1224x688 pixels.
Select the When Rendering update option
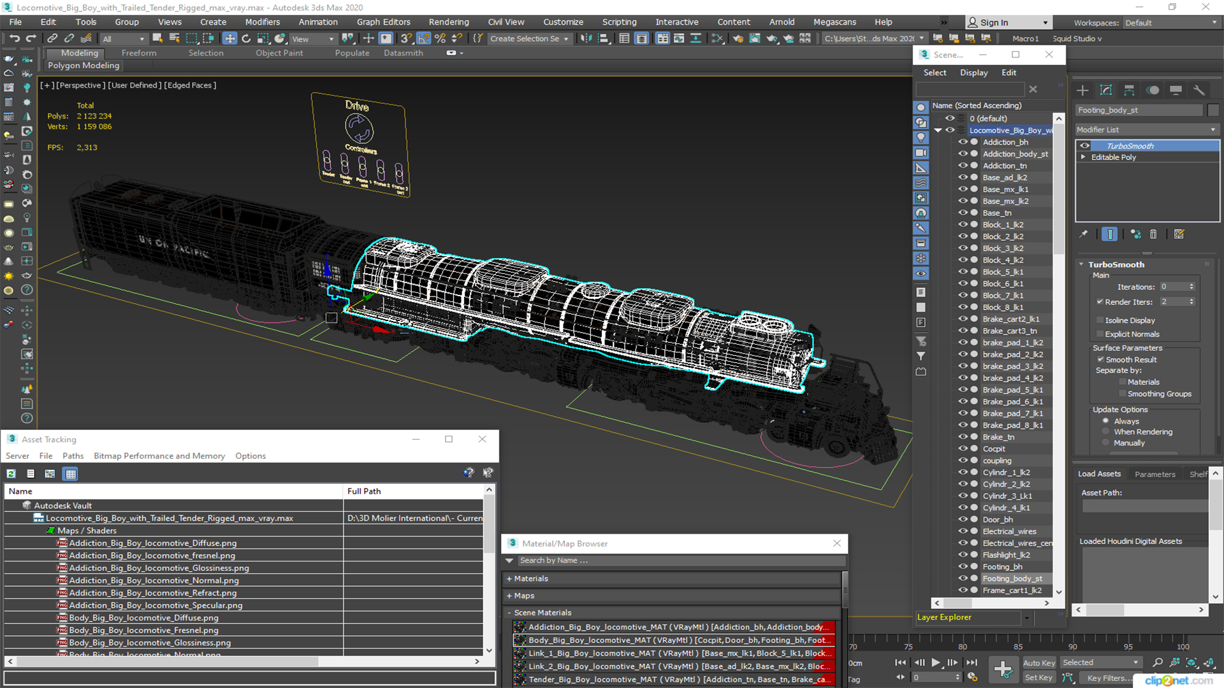pyautogui.click(x=1106, y=432)
